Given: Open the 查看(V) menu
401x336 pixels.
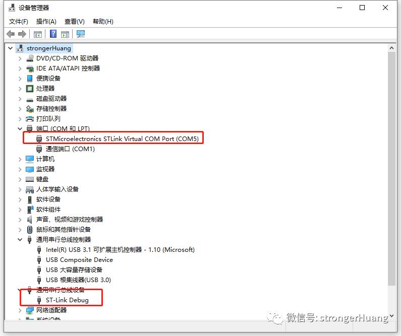Looking at the screenshot, I should pyautogui.click(x=75, y=22).
